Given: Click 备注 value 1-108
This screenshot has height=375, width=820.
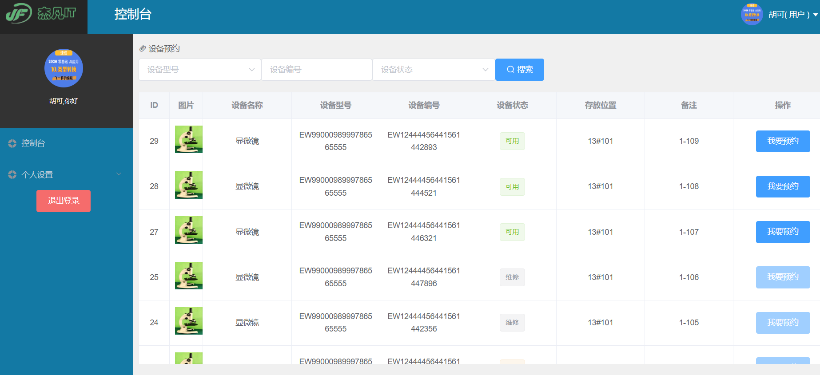Looking at the screenshot, I should coord(689,186).
